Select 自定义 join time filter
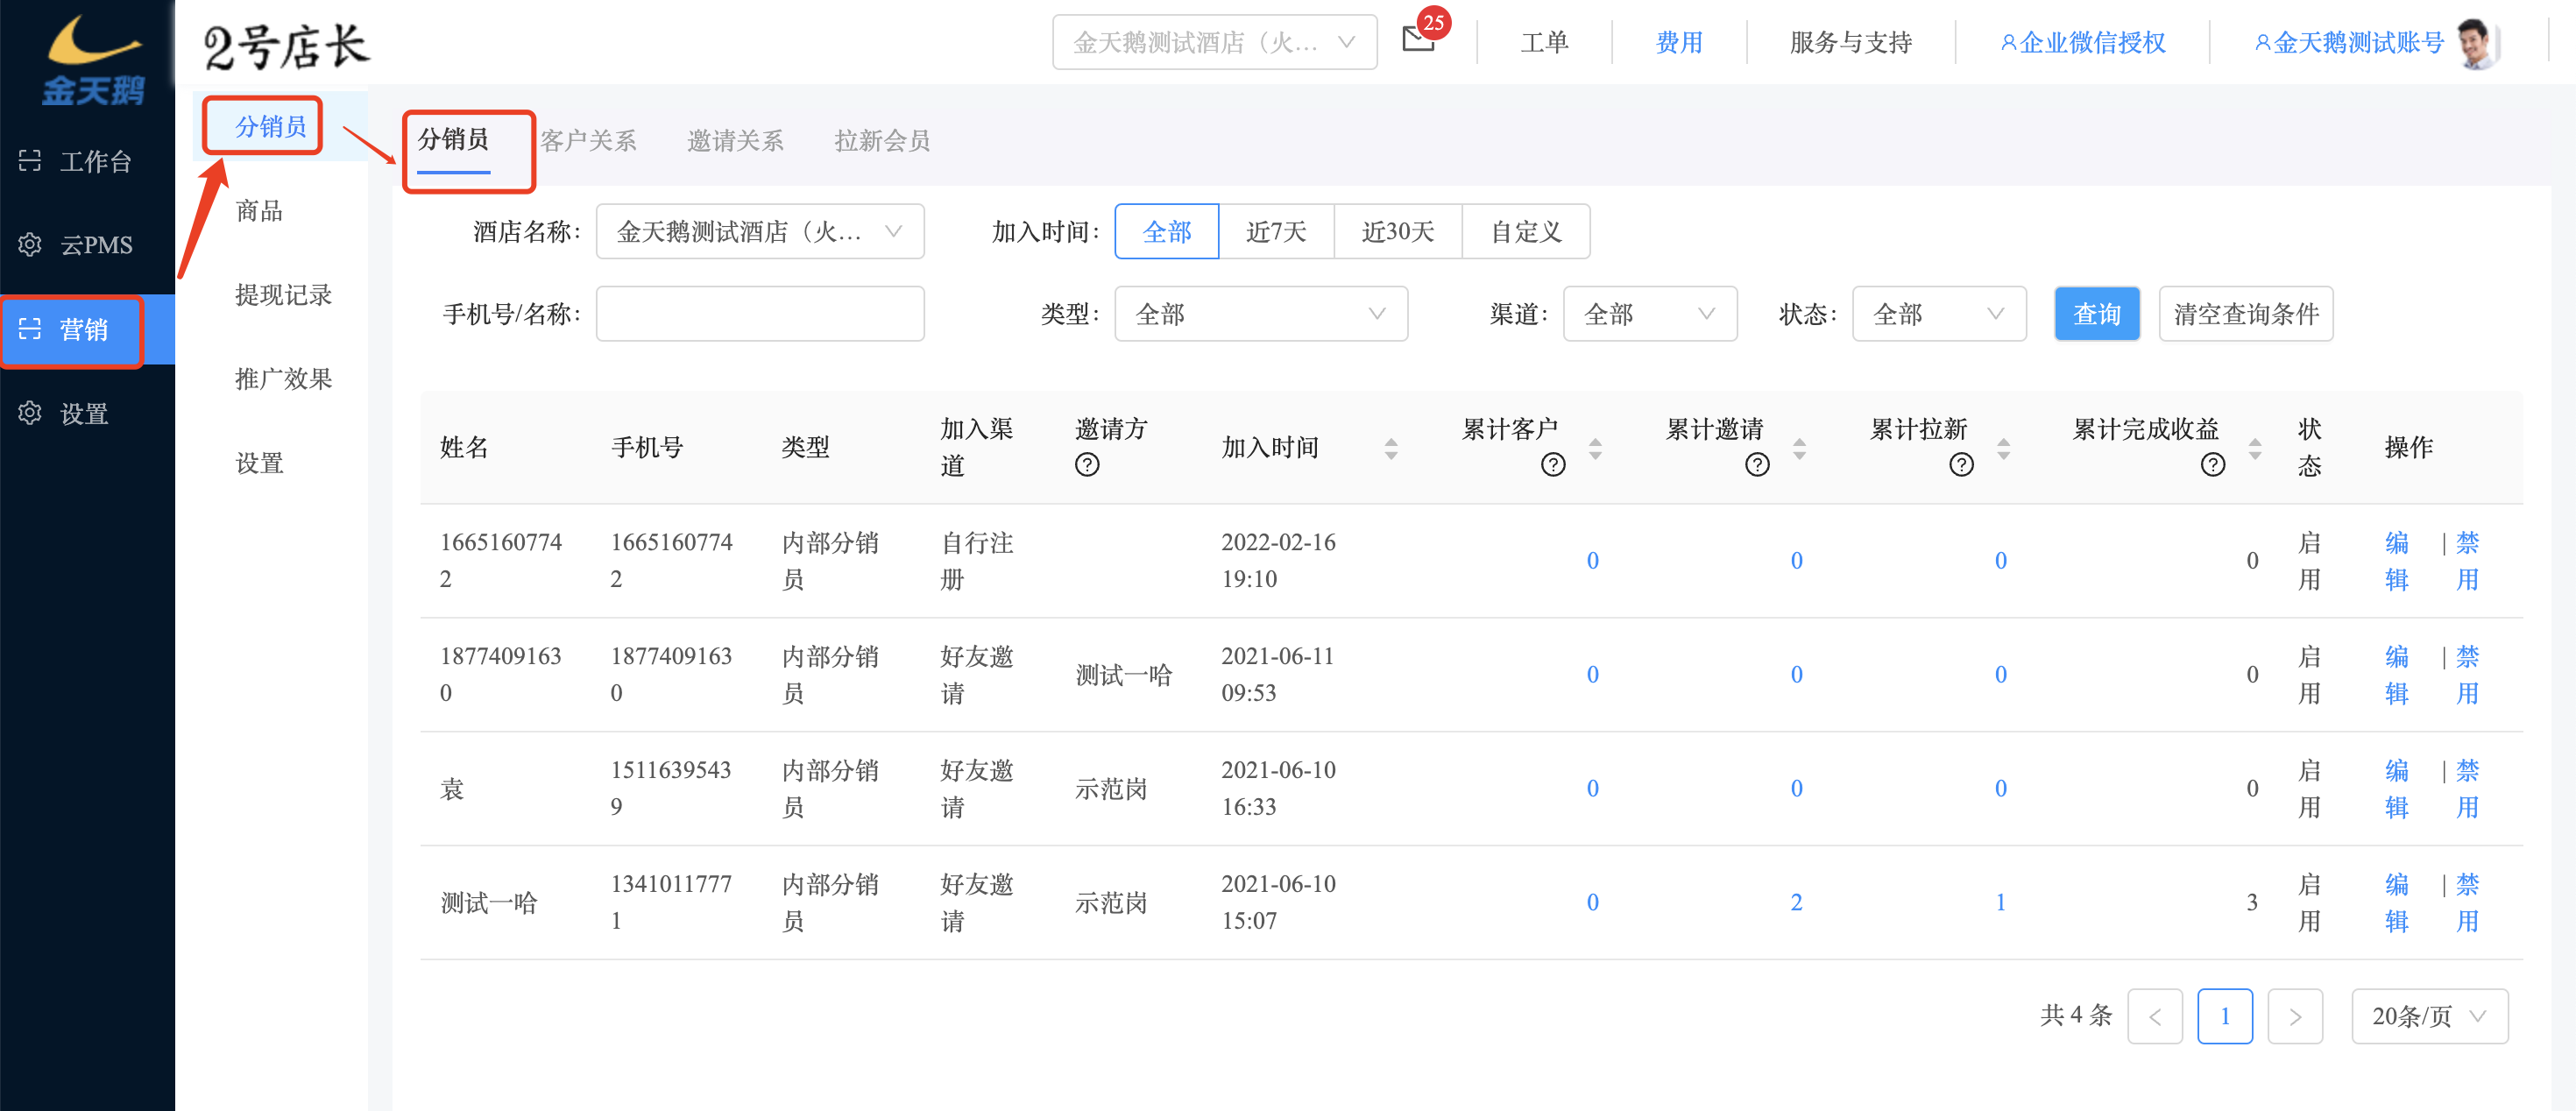The image size is (2576, 1111). (1526, 232)
